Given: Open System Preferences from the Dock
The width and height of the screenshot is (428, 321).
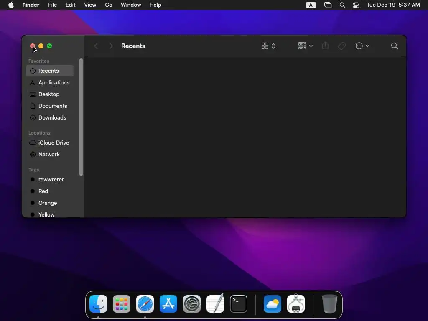Looking at the screenshot, I should (192, 304).
